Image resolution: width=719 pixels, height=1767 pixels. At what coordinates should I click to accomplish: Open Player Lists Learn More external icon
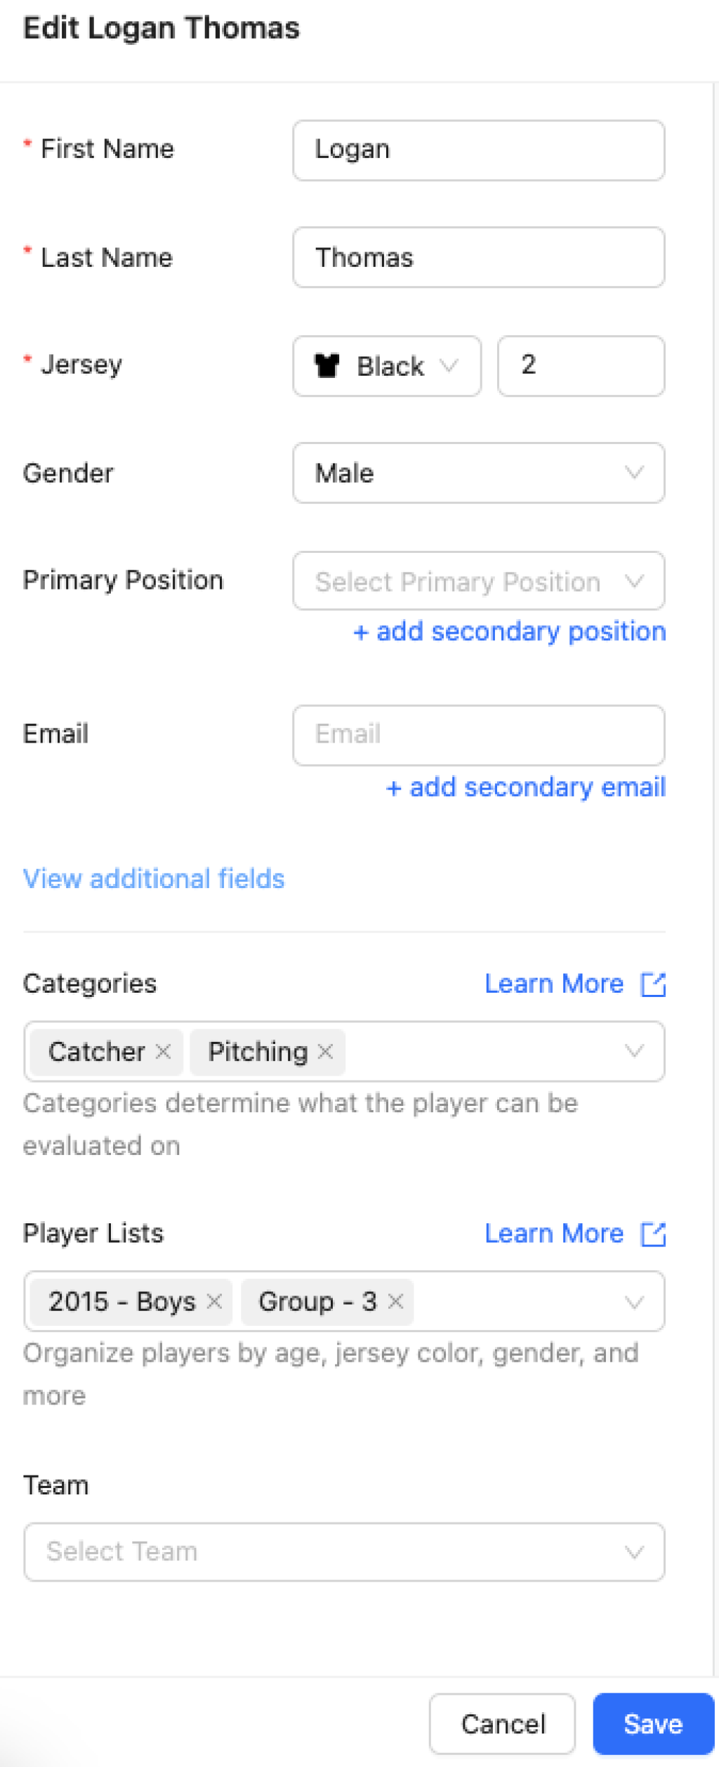point(654,1234)
